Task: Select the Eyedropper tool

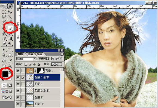Action: click(10, 61)
